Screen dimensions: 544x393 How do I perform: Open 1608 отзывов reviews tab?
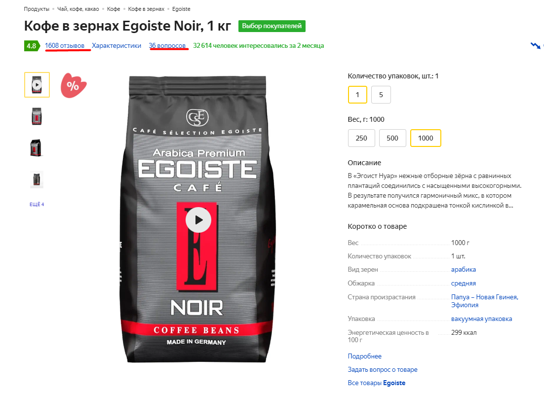click(65, 46)
